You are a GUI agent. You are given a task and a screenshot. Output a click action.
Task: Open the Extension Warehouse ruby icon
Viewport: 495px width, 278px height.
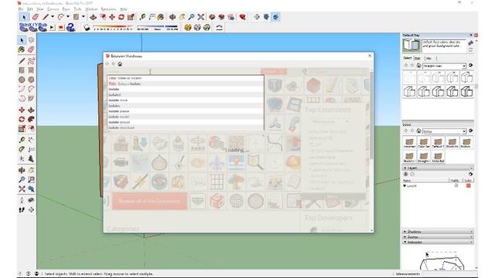242,17
